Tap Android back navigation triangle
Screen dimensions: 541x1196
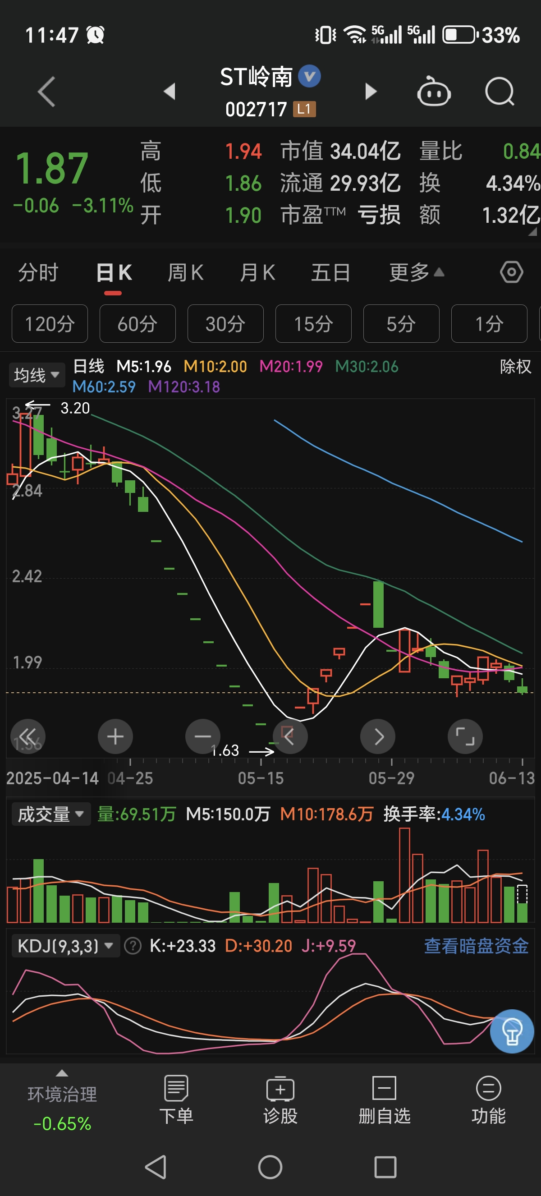point(156,1167)
